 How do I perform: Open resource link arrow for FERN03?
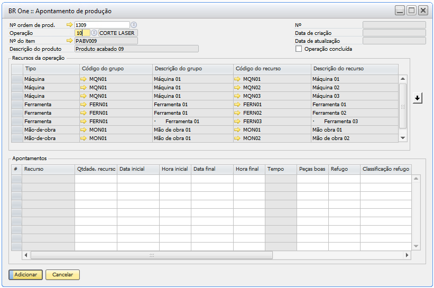237,122
